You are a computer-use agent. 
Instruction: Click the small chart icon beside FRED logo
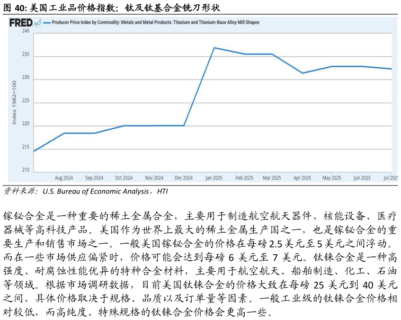37,23
